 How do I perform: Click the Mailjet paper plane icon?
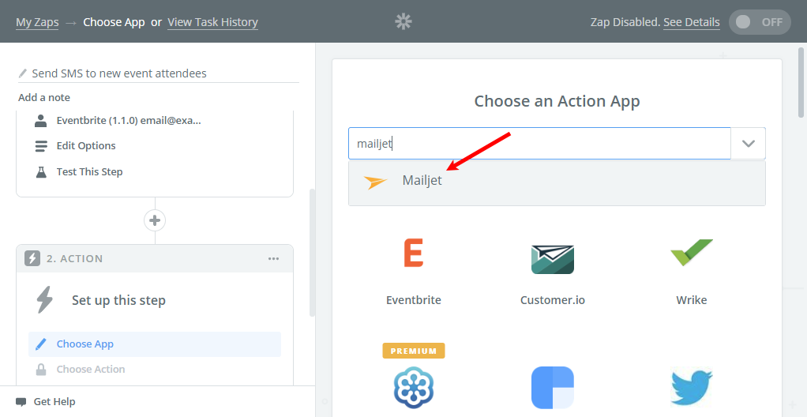[375, 182]
